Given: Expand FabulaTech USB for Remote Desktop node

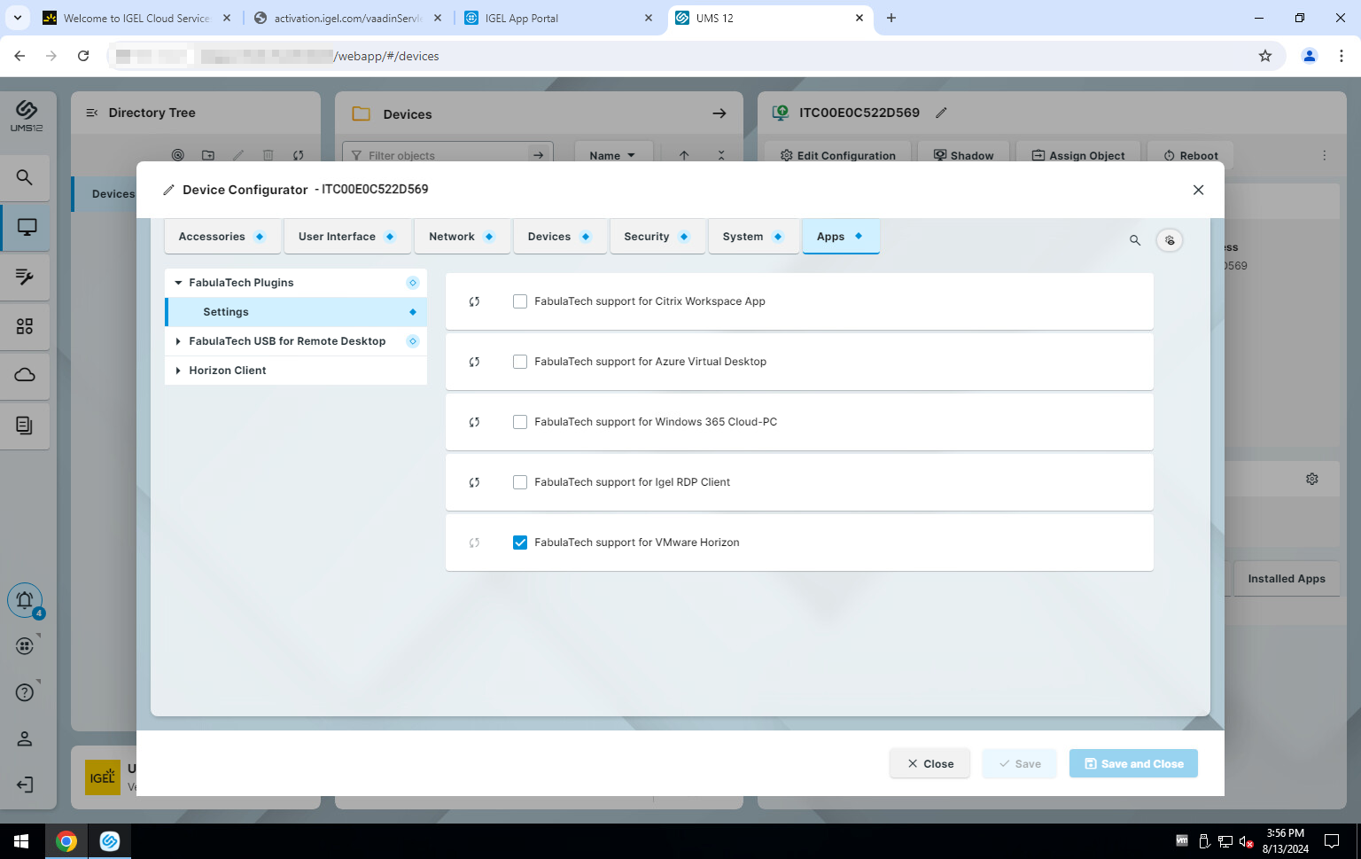Looking at the screenshot, I should (178, 341).
